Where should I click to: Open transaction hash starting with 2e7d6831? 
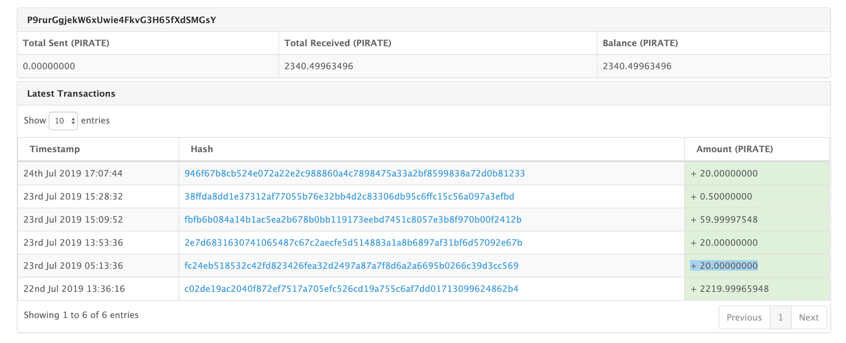353,242
